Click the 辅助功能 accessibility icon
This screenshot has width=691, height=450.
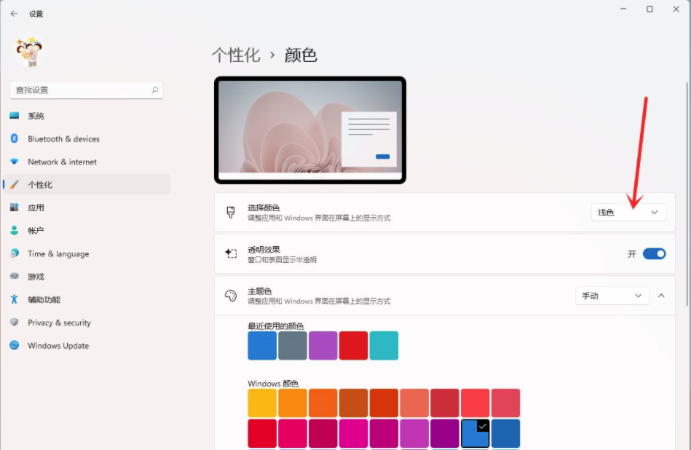click(x=15, y=299)
